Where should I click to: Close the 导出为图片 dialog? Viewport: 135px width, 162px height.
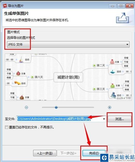pyautogui.click(x=130, y=6)
